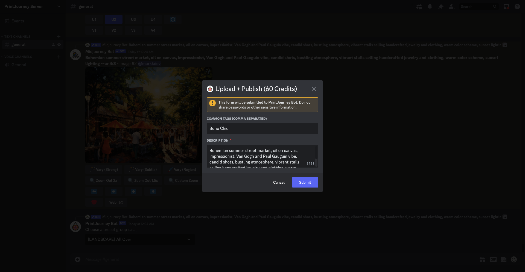Click the PrintJourney Bot username

(101, 224)
